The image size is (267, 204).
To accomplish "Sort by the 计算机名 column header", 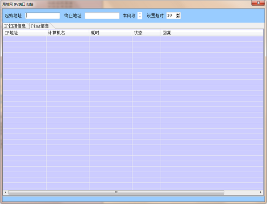I will [68, 33].
